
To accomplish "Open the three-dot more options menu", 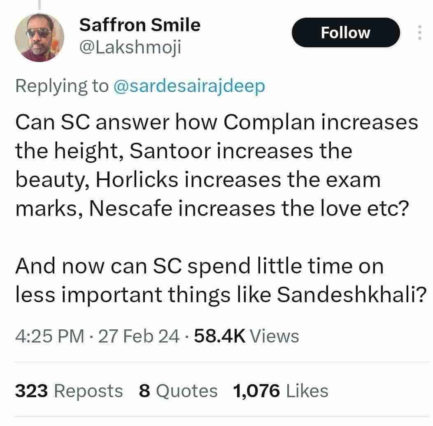I will [419, 32].
